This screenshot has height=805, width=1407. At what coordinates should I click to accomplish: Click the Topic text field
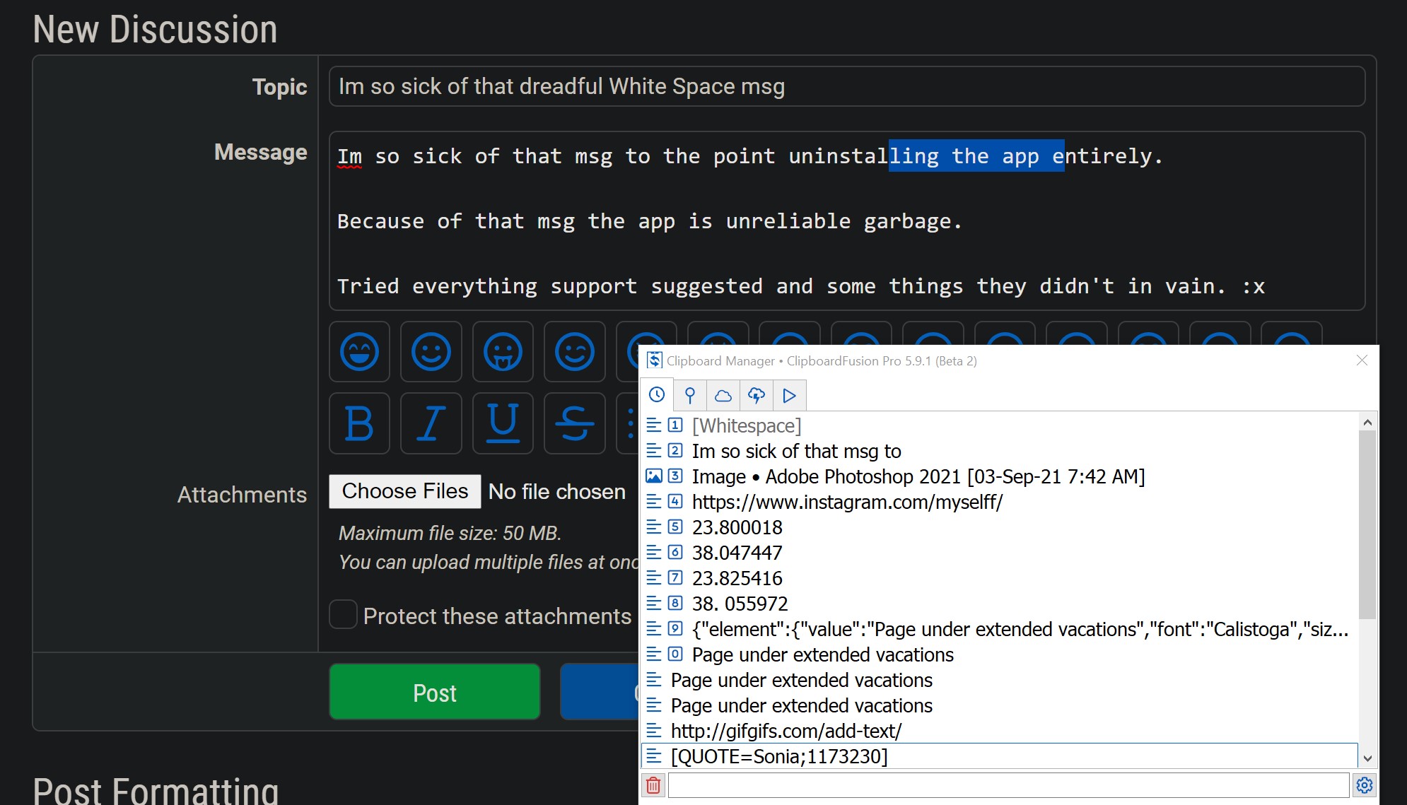[x=846, y=86]
